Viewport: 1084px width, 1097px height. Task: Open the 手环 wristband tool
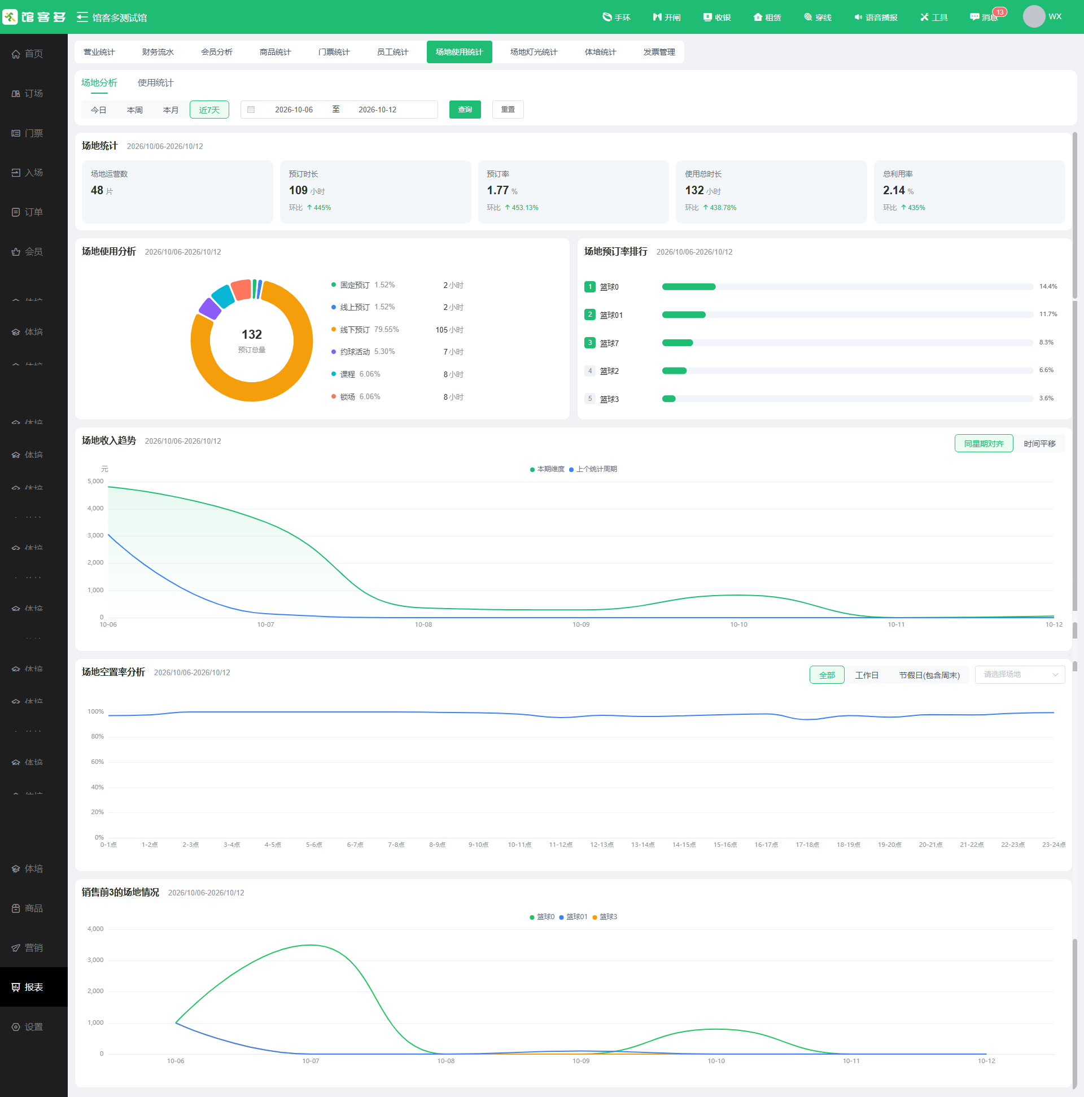coord(616,17)
